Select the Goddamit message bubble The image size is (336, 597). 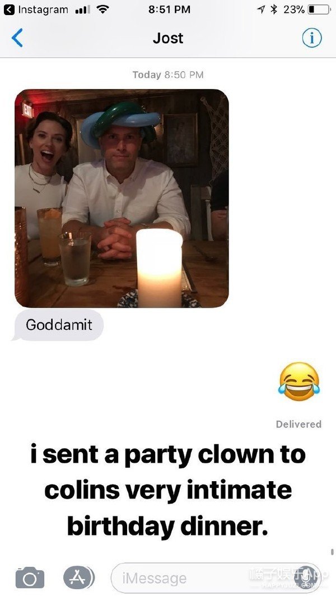pyautogui.click(x=59, y=325)
